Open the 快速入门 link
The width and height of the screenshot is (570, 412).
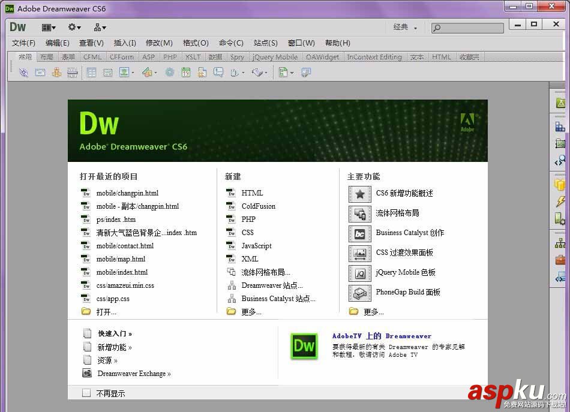point(115,333)
